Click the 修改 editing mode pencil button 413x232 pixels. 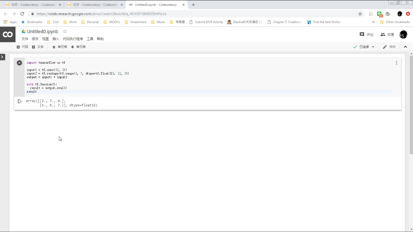(x=389, y=47)
